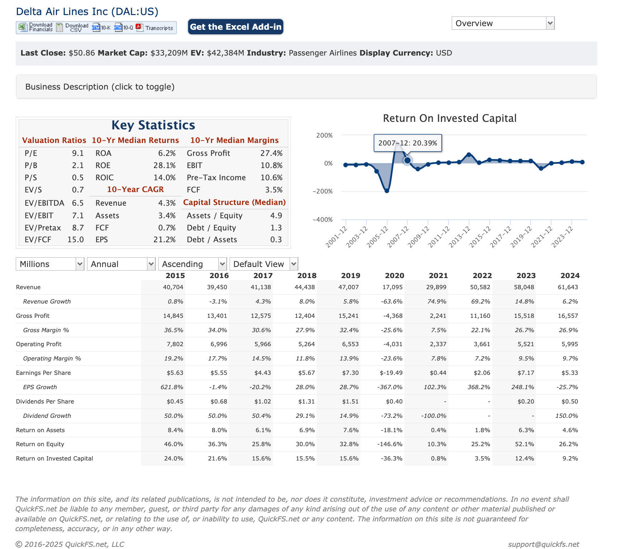
Task: Click the 10-Year CAGR heading
Action: click(x=135, y=190)
